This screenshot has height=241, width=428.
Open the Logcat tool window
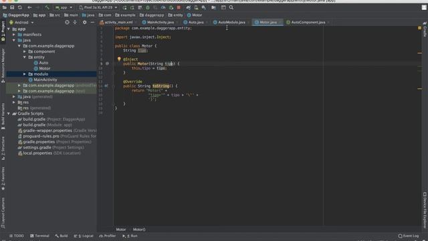coord(84,236)
